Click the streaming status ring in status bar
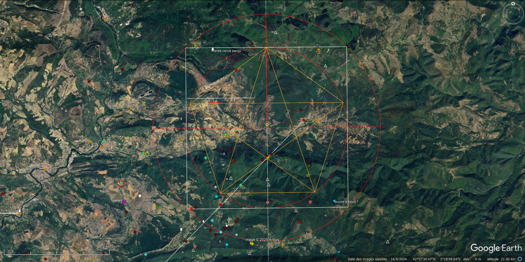The height and width of the screenshot is (262, 525). [520, 259]
